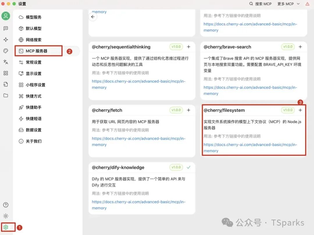This screenshot has width=314, height=235.
Task: Open the apps grid icon in sidebar
Action: (x=6, y=73)
